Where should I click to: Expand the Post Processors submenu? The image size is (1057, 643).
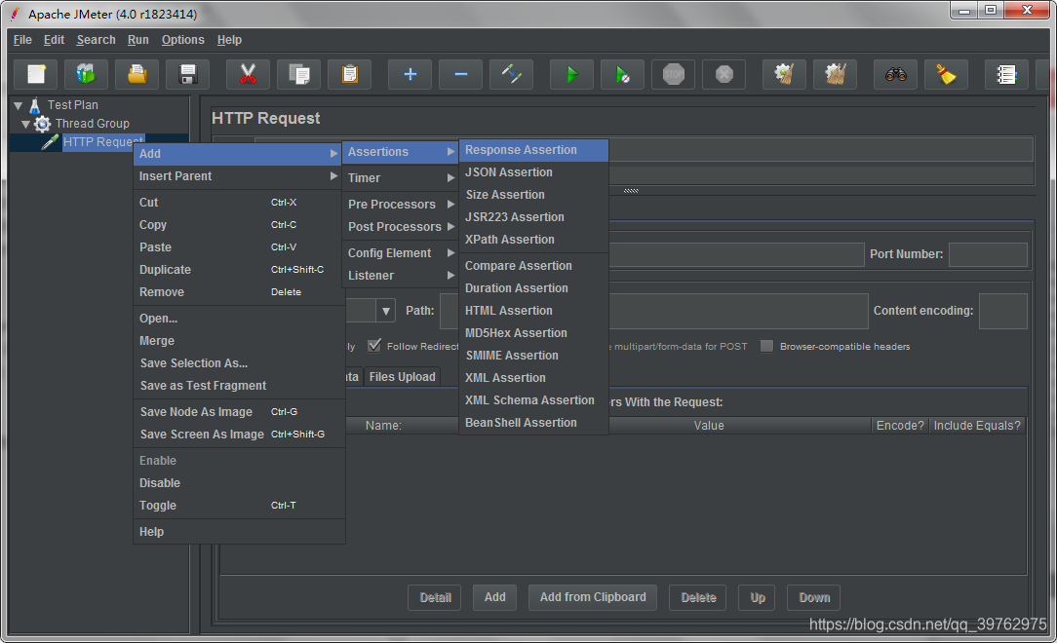[x=400, y=227]
